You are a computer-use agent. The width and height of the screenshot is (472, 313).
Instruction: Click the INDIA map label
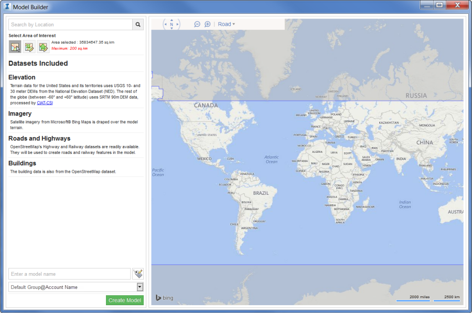401,159
